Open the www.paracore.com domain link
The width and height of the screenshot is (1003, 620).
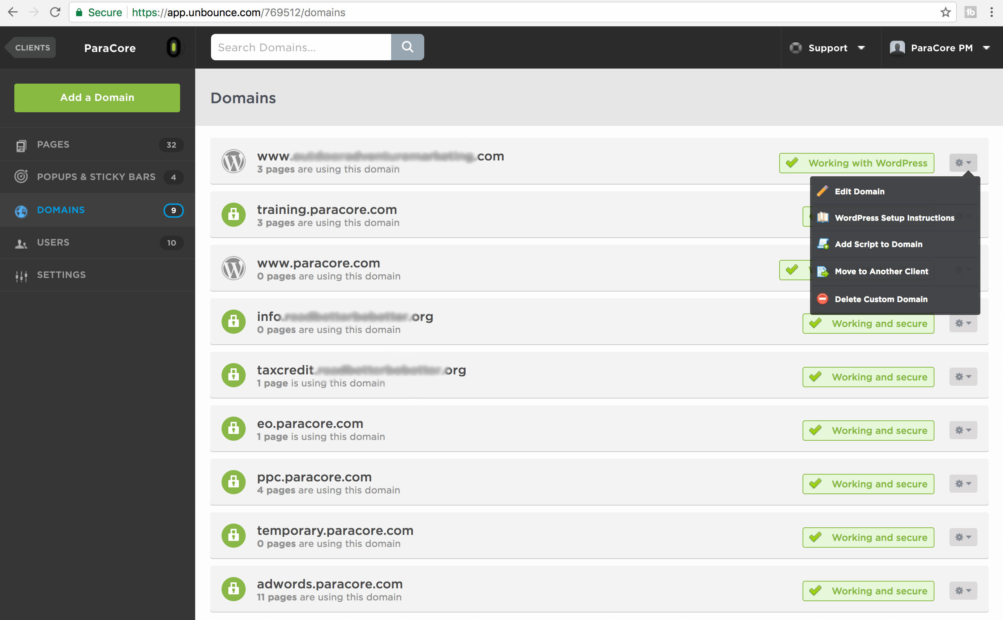coord(319,263)
